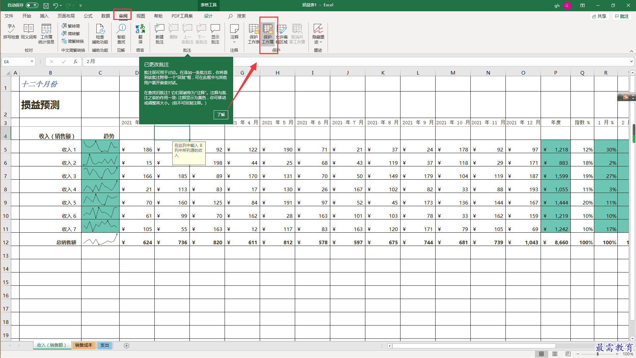
Task: Expand the formula bar
Action: pos(631,61)
